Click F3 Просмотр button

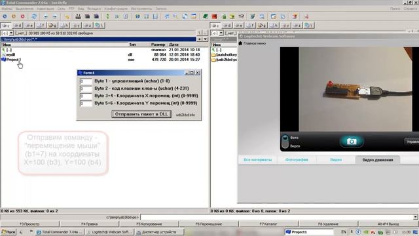click(x=29, y=224)
